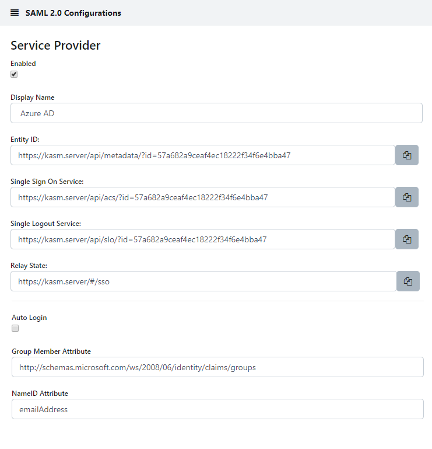Click the 'Enabled' text label
Screen dimensions: 432x449
tap(23, 64)
